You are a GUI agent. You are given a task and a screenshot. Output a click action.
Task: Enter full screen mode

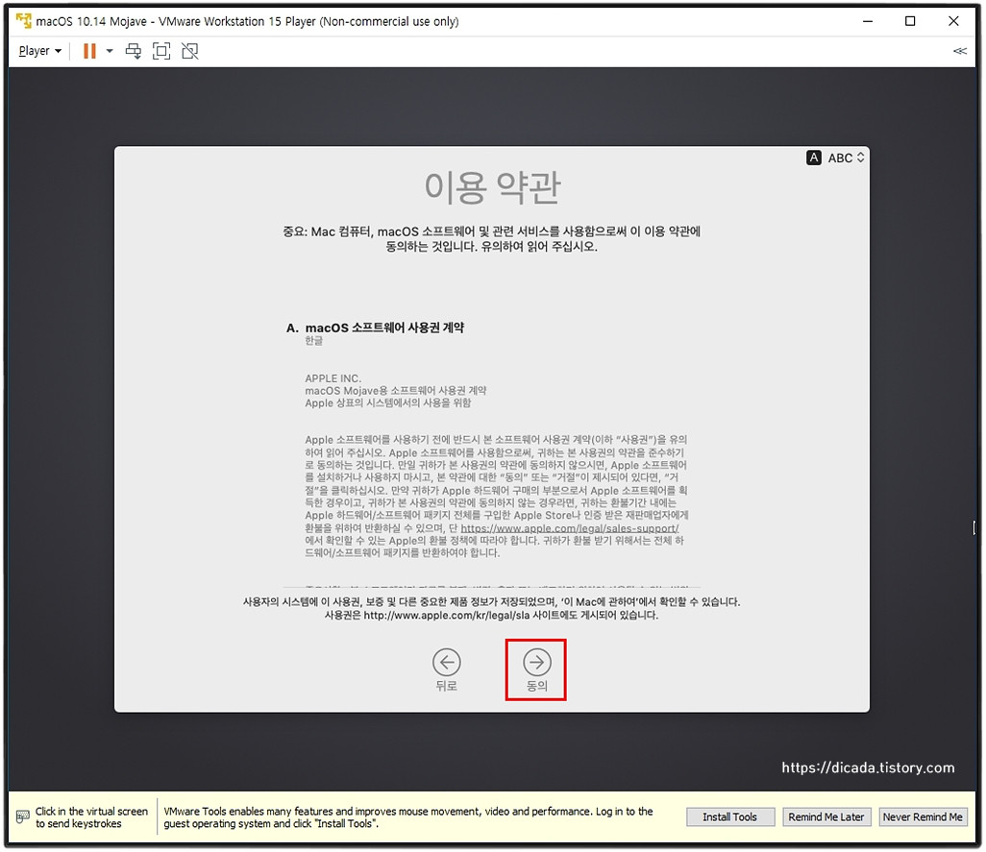click(161, 51)
